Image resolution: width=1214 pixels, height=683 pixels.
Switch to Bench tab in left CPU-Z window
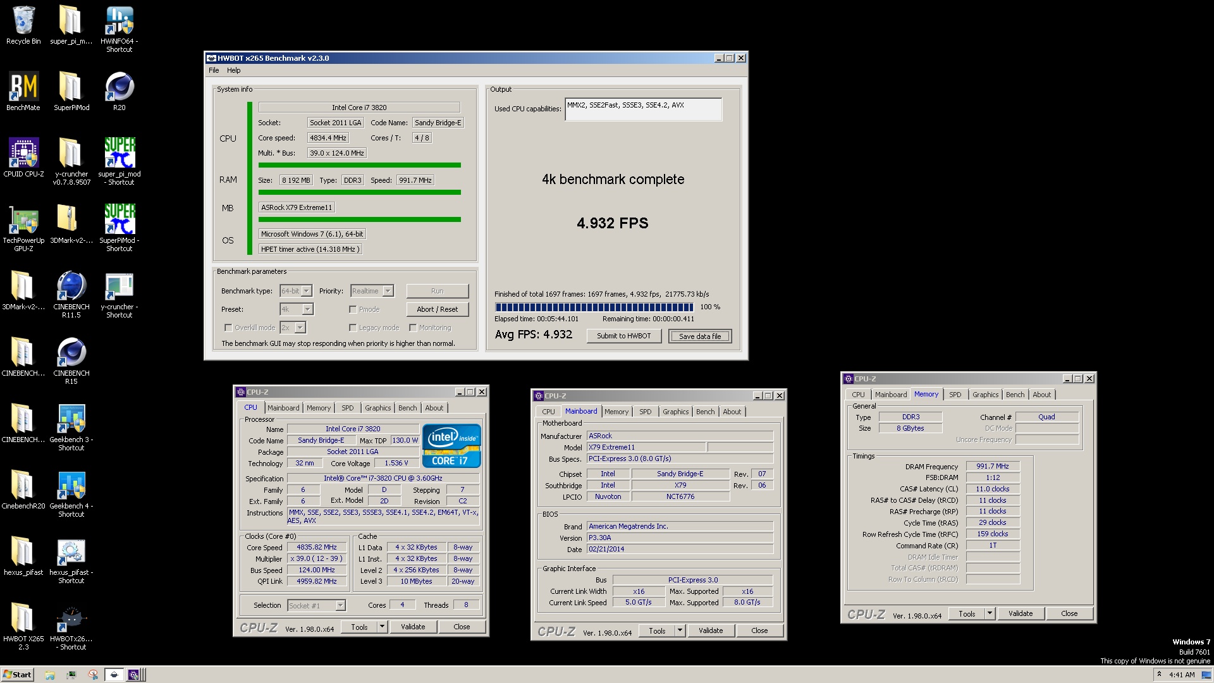pos(408,408)
